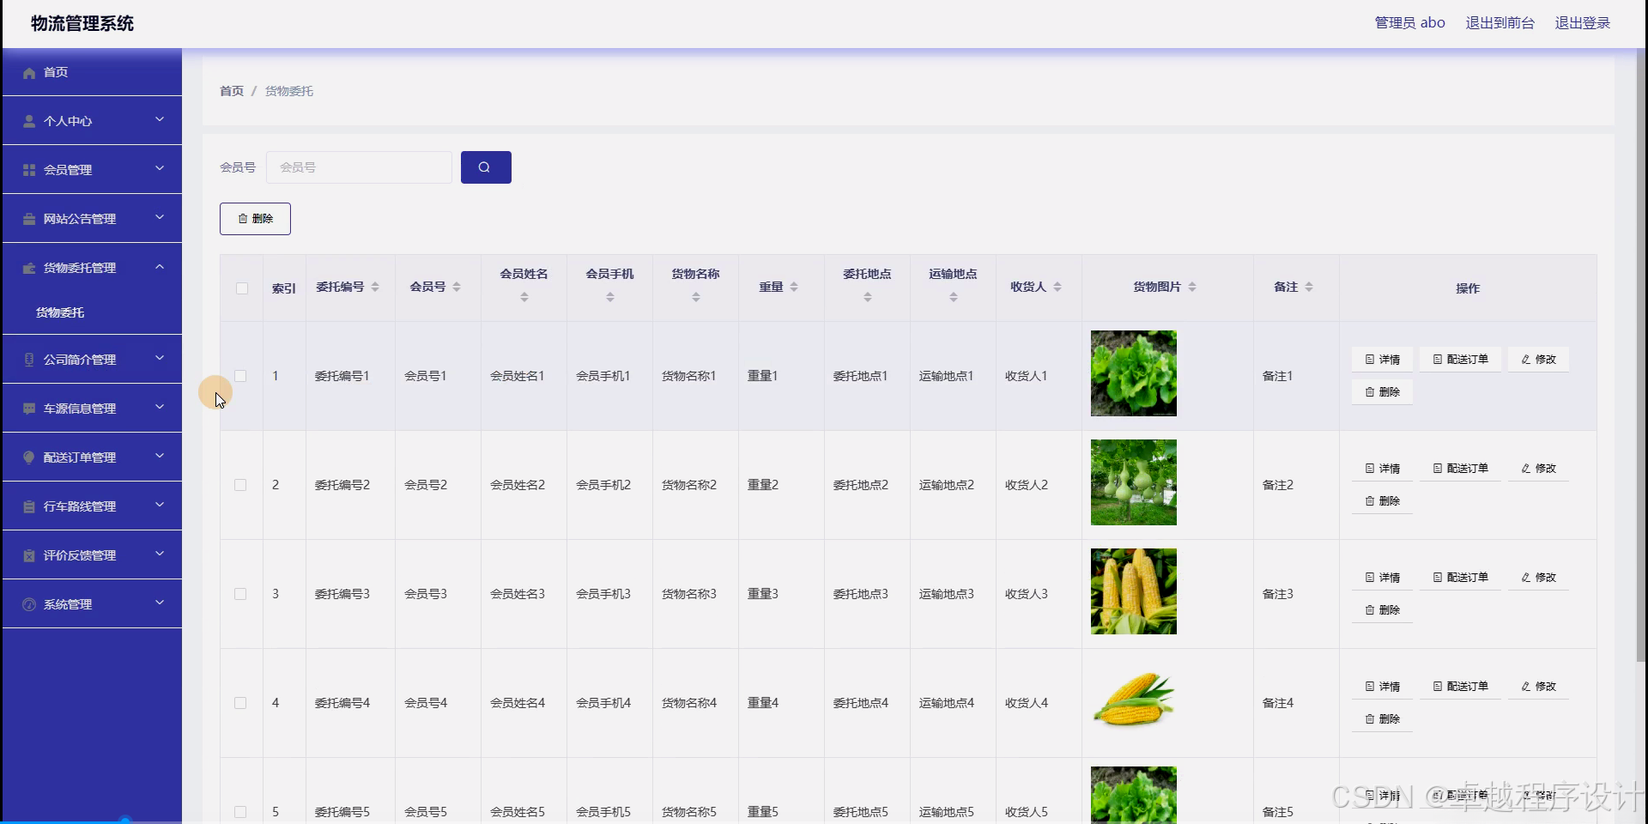Click the icon beside 系统管理
Image resolution: width=1648 pixels, height=824 pixels.
tap(29, 604)
